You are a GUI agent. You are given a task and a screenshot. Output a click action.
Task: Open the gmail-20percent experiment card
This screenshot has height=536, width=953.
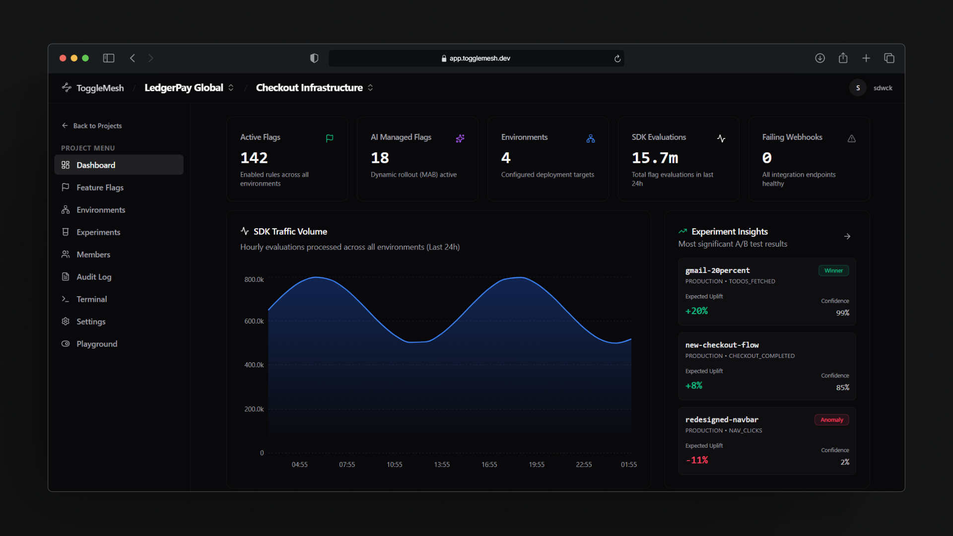pyautogui.click(x=767, y=292)
